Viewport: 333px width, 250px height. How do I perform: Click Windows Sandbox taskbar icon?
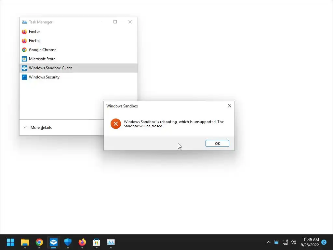(x=54, y=242)
